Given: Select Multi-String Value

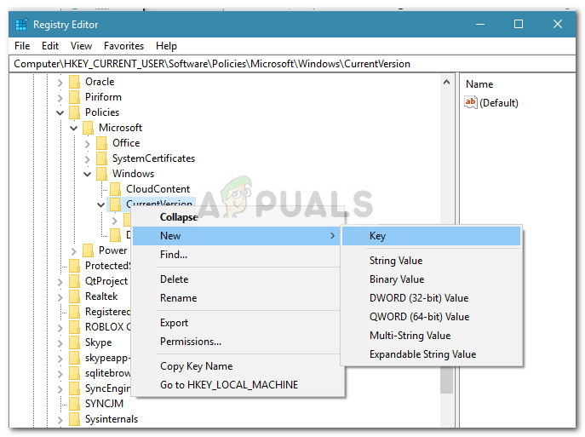Looking at the screenshot, I should (431, 335).
